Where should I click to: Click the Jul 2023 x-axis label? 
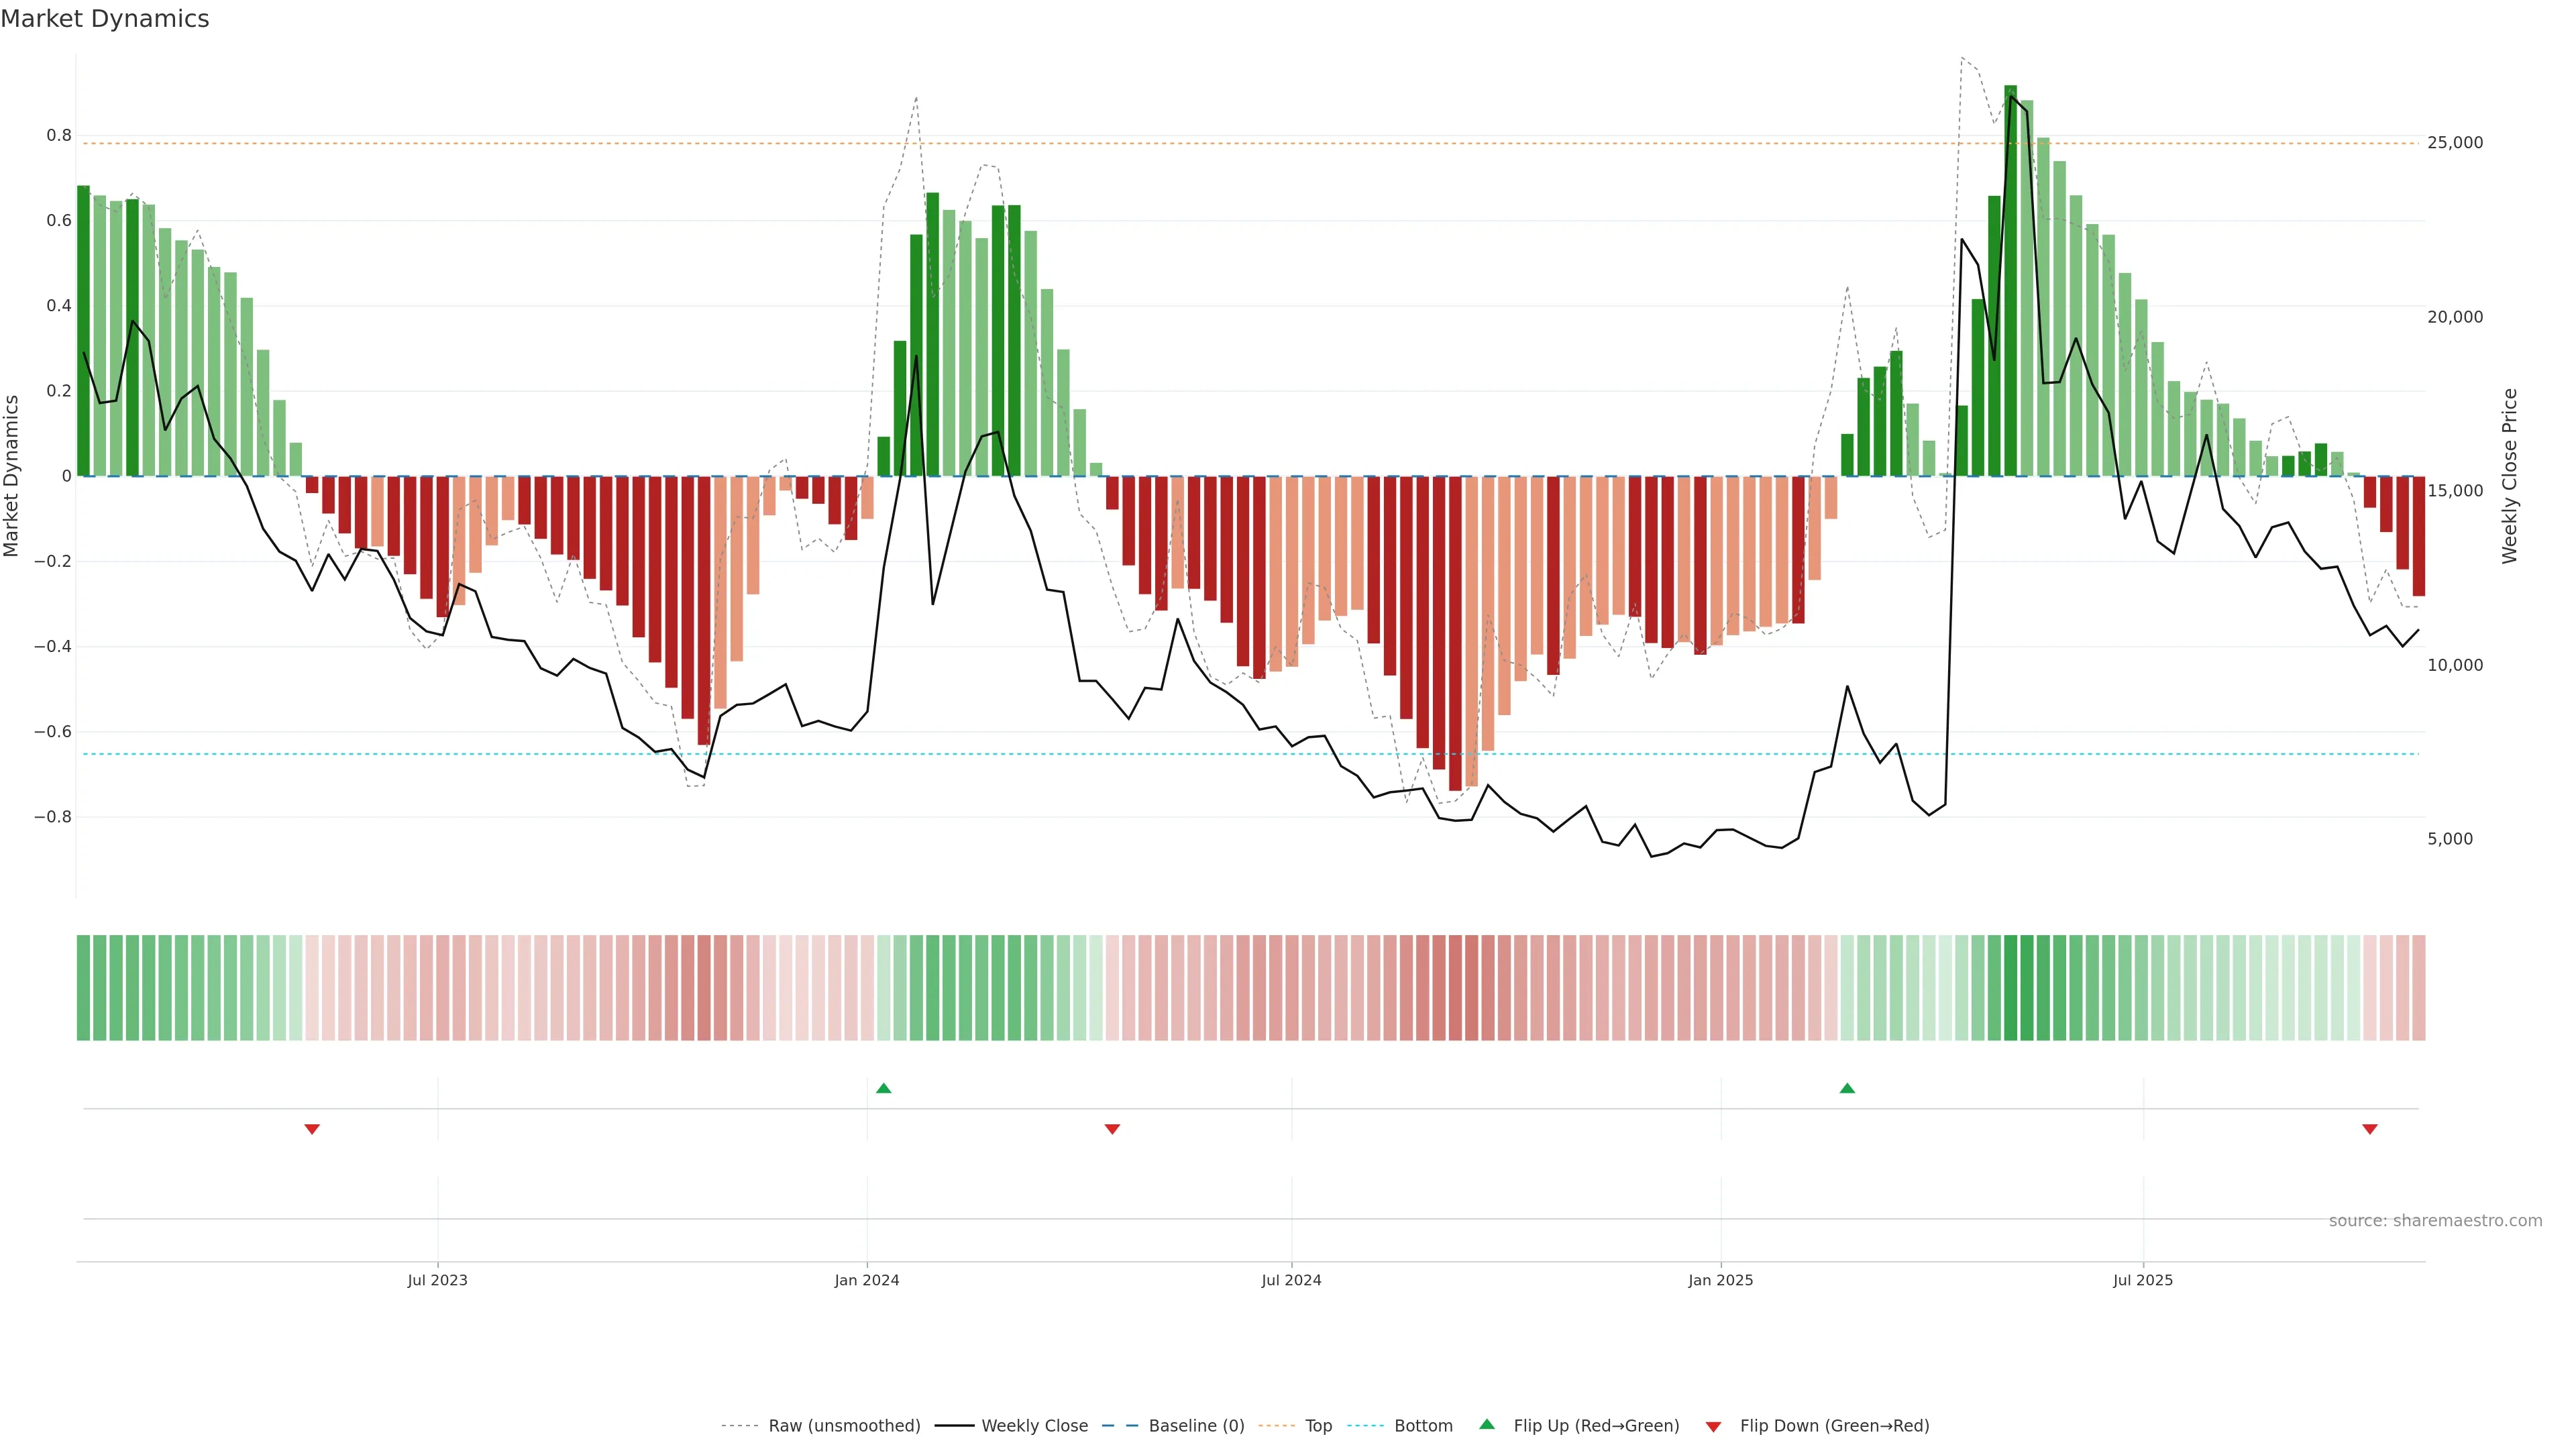coord(437,1280)
